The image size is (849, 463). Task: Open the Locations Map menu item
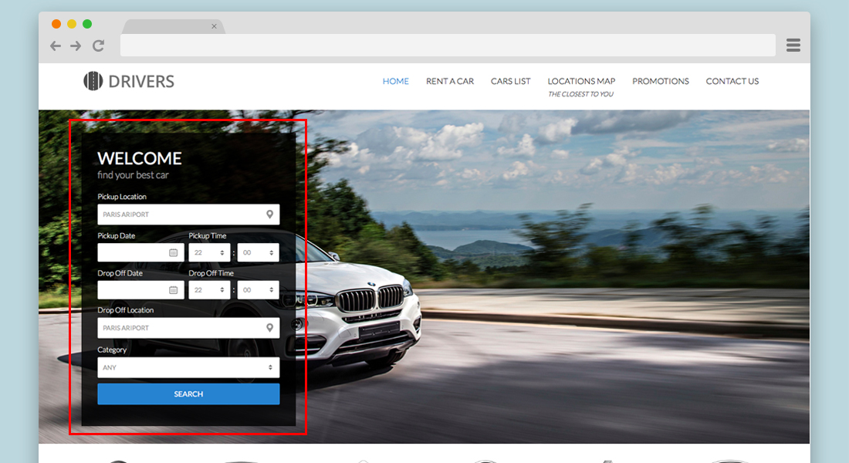coord(581,81)
